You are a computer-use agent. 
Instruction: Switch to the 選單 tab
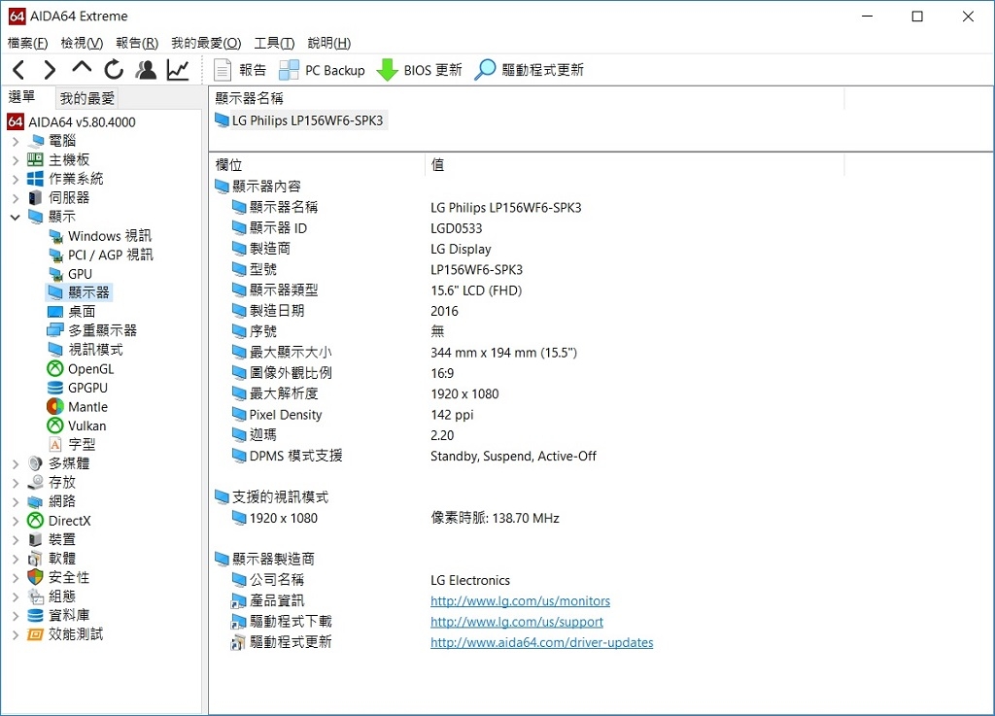point(21,96)
